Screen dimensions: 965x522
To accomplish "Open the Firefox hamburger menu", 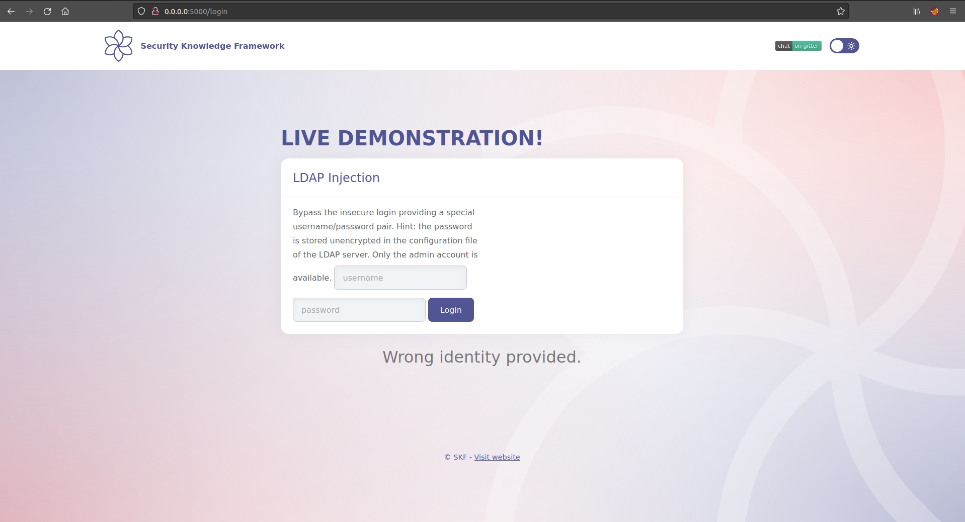I will click(x=953, y=11).
